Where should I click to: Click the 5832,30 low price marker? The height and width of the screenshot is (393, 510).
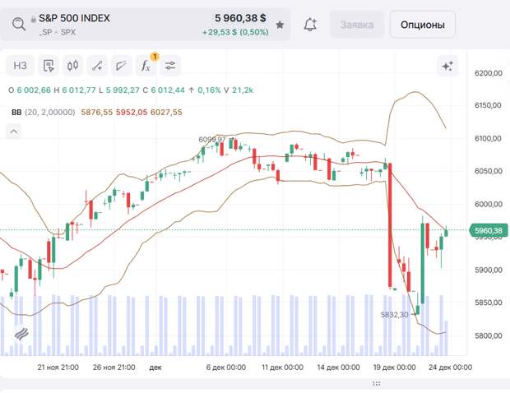coord(395,314)
